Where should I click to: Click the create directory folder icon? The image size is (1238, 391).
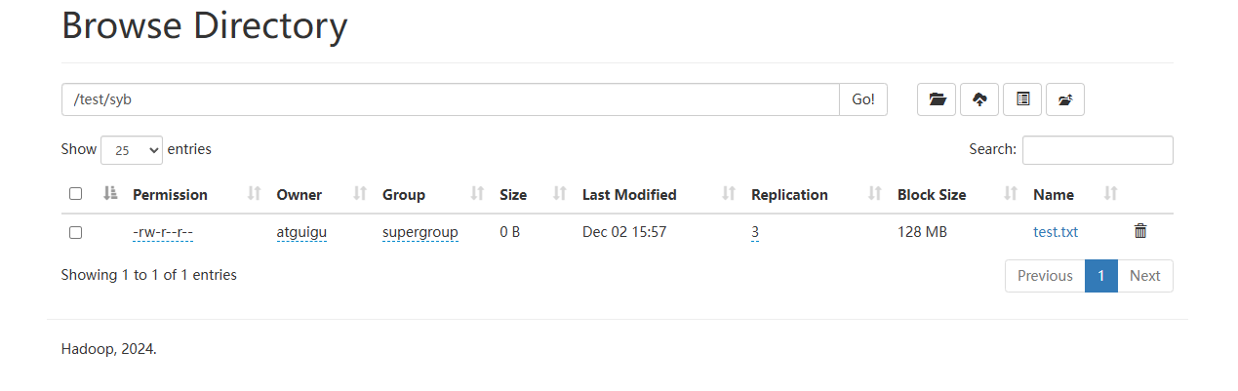point(937,99)
